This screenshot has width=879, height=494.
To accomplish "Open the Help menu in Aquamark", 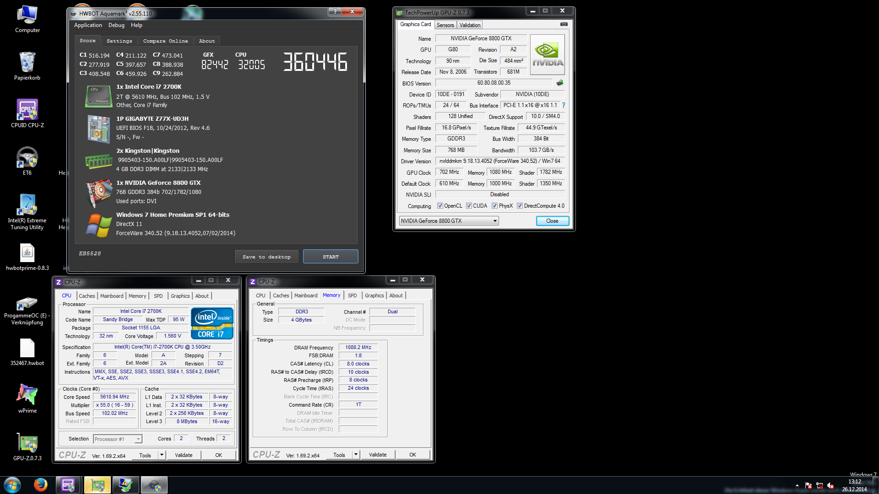I will click(136, 25).
